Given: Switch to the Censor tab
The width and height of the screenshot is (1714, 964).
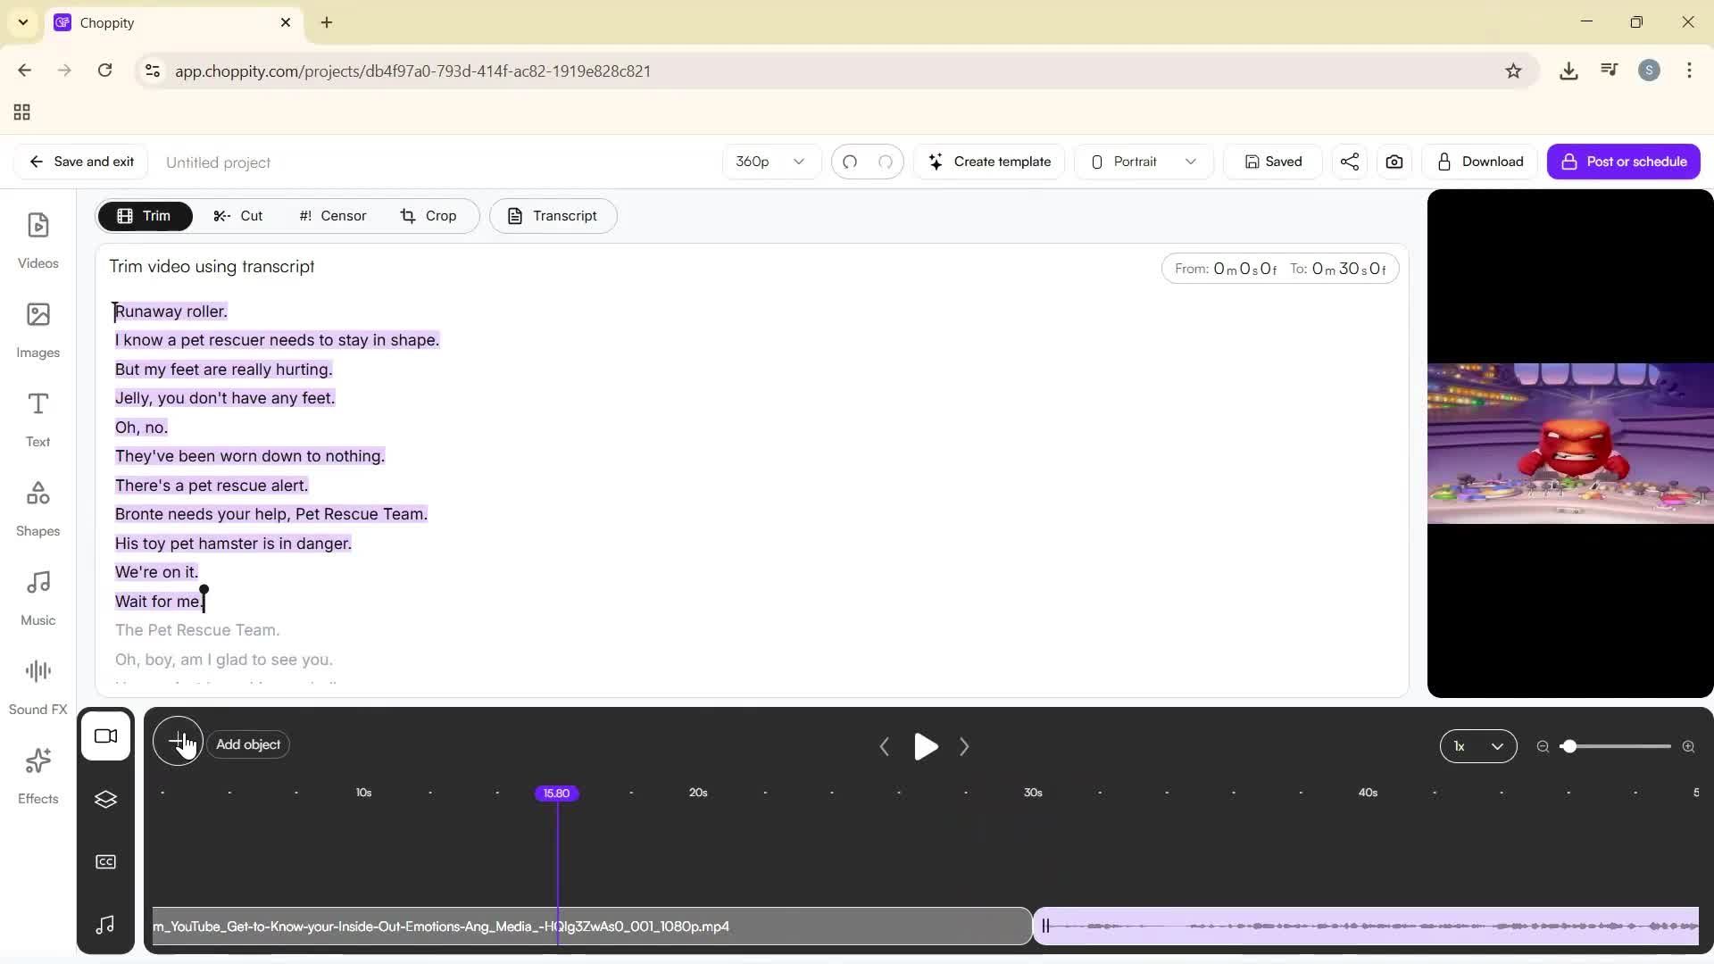Looking at the screenshot, I should pyautogui.click(x=331, y=215).
